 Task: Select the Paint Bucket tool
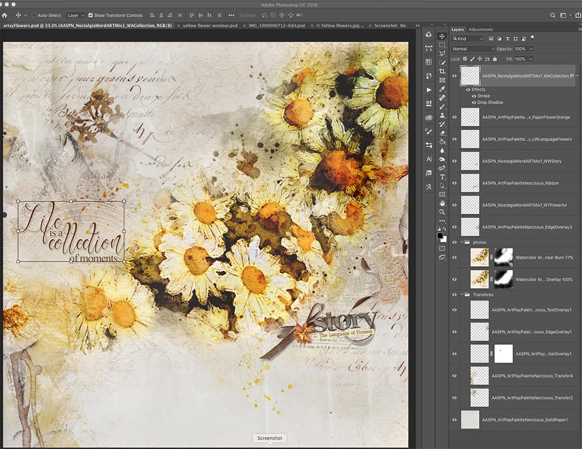tap(442, 142)
